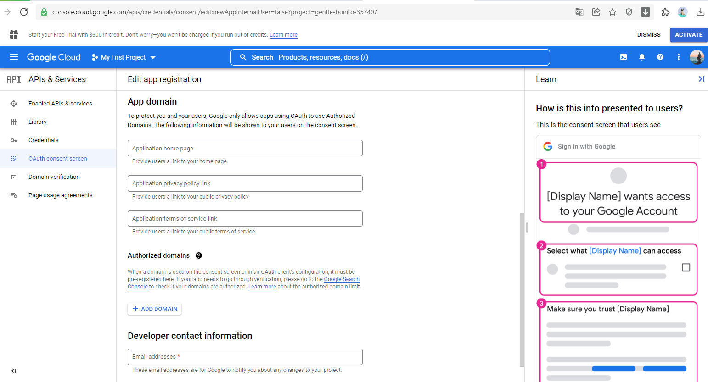The height and width of the screenshot is (382, 708).
Task: Expand the My First Project selector
Action: (x=124, y=57)
